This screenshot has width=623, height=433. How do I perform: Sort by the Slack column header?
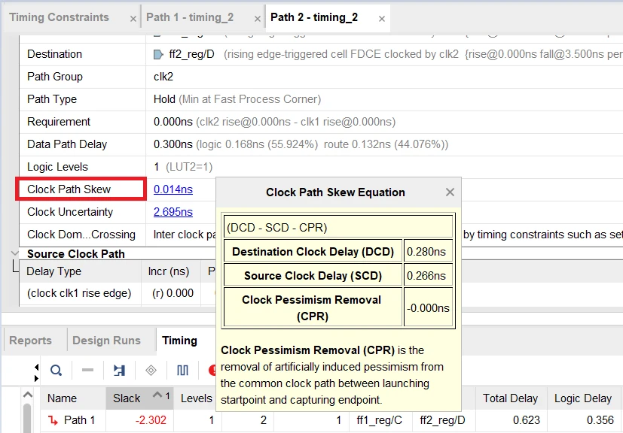(127, 398)
